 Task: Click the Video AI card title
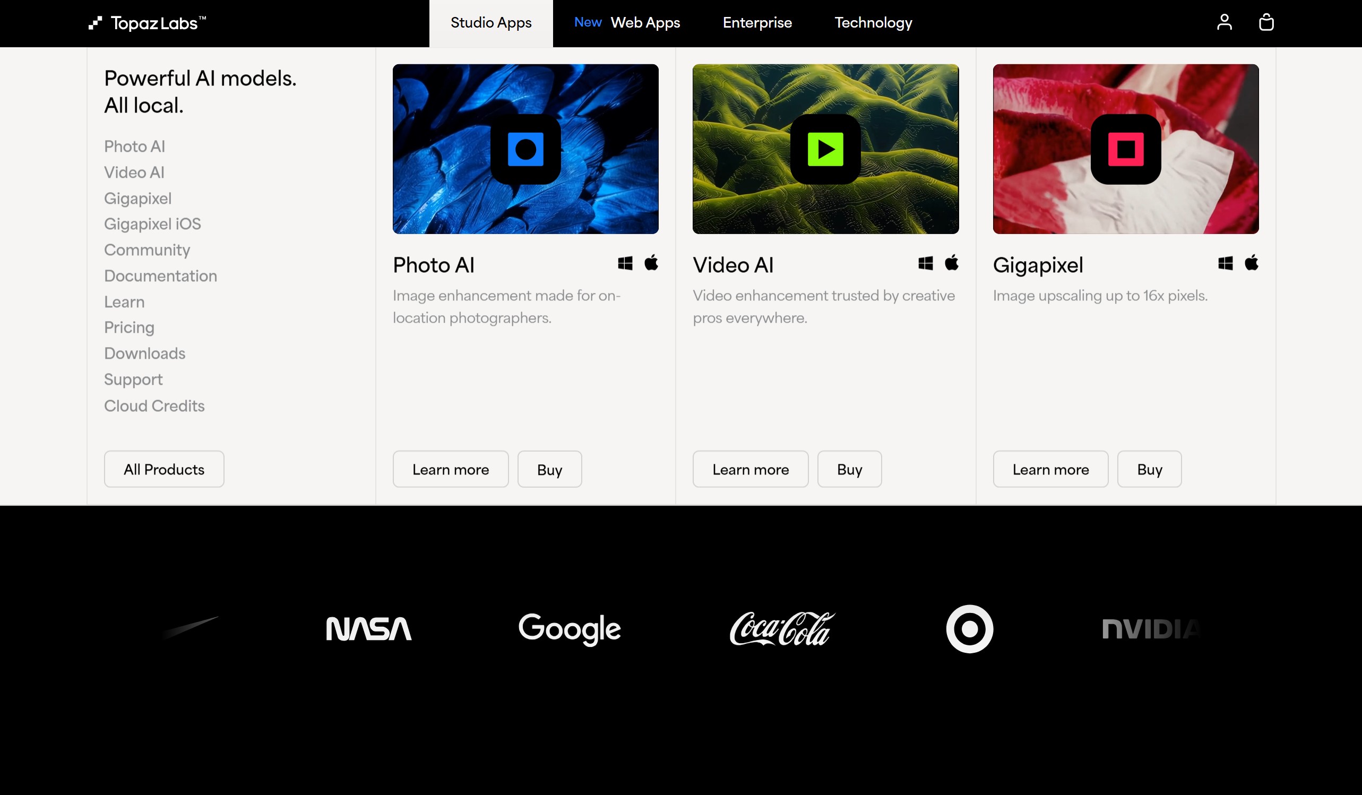click(x=733, y=265)
